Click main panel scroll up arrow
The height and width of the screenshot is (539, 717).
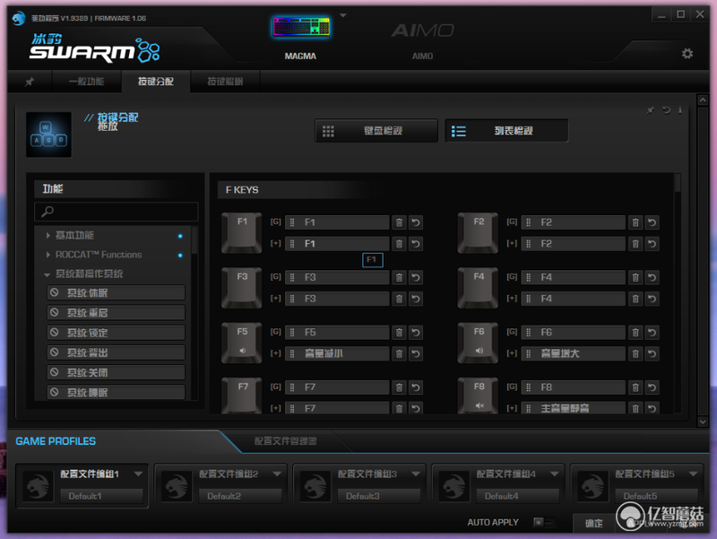tap(703, 100)
